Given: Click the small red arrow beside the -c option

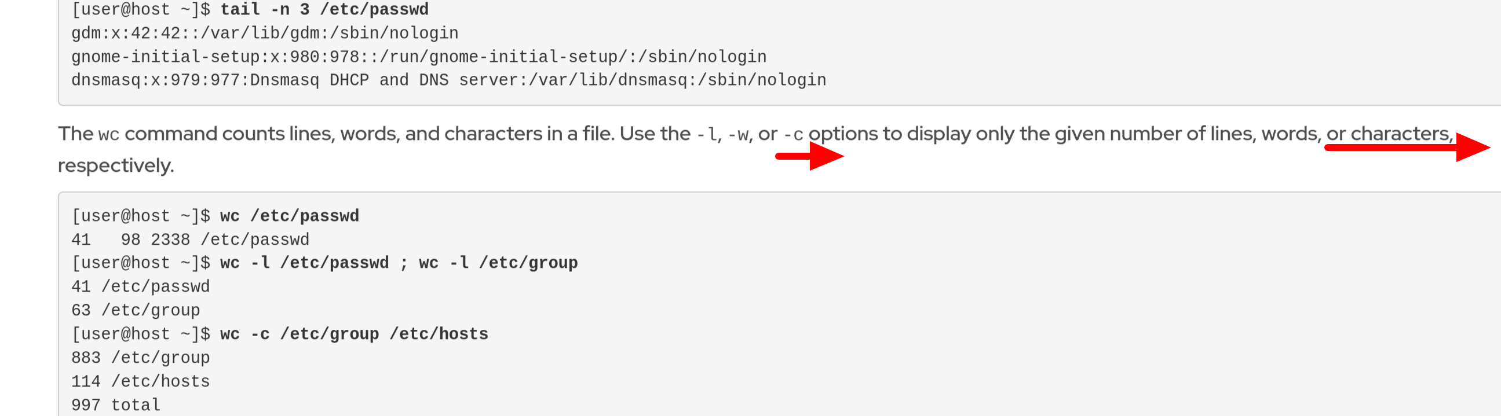Looking at the screenshot, I should (x=810, y=155).
